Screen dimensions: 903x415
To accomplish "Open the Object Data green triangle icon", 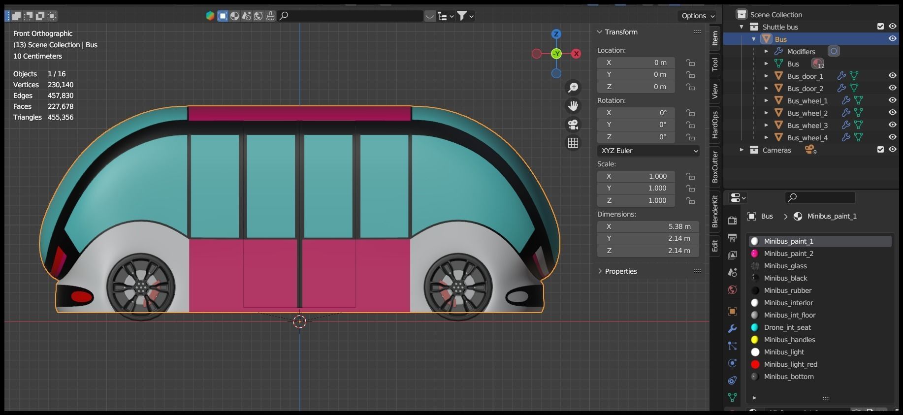I will click(732, 397).
